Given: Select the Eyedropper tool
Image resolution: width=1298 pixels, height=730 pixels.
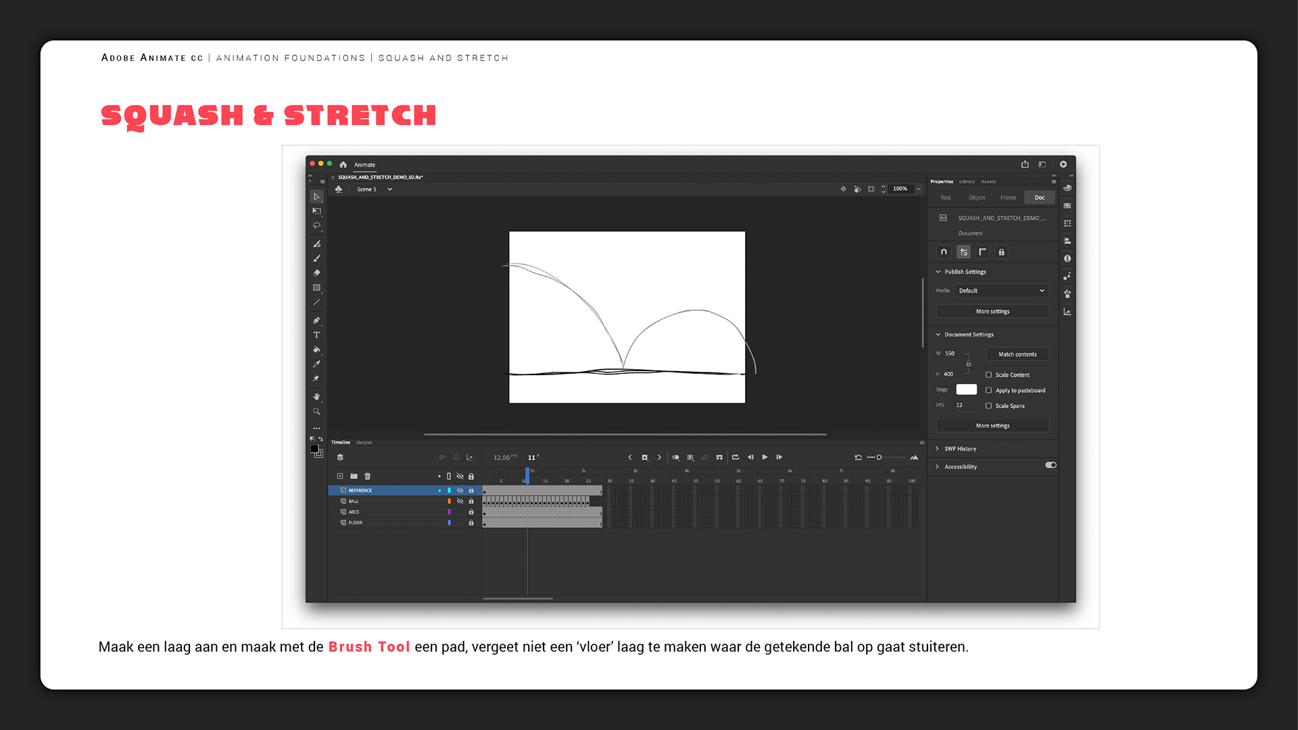Looking at the screenshot, I should pos(316,364).
